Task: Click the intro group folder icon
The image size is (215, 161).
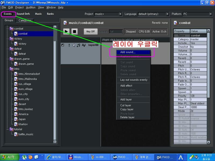Action: point(12,69)
